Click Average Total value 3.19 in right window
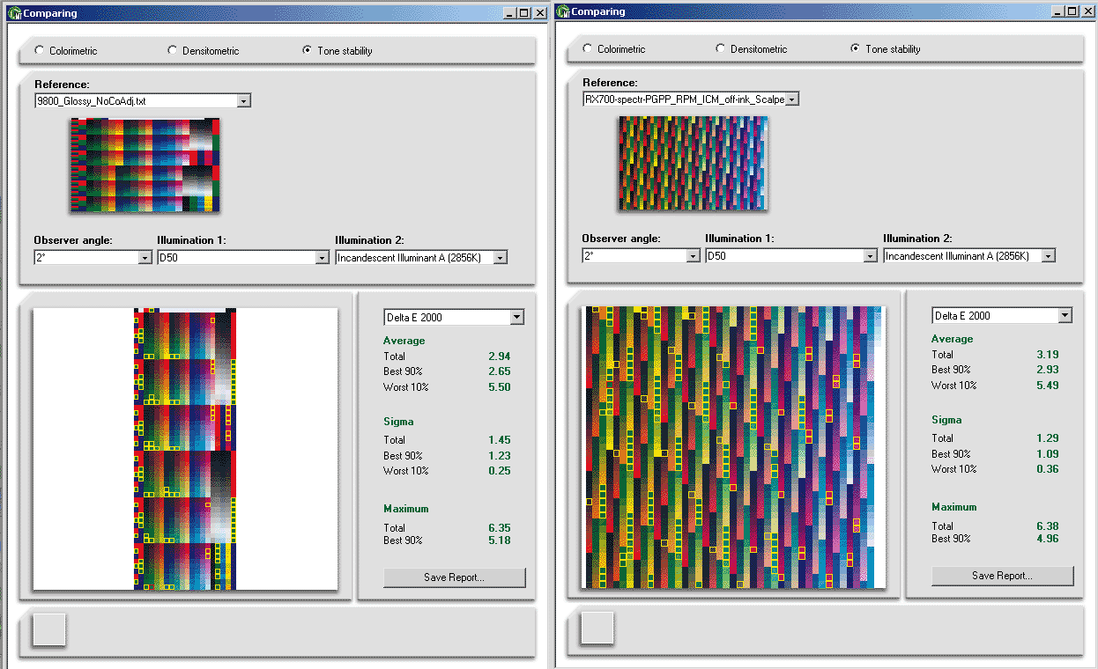 [1048, 355]
